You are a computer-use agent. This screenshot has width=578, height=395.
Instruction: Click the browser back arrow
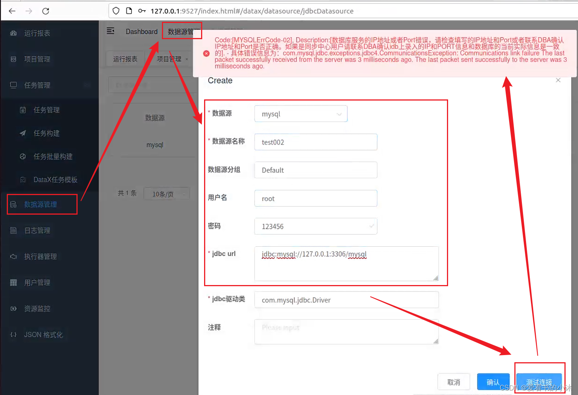pyautogui.click(x=12, y=11)
